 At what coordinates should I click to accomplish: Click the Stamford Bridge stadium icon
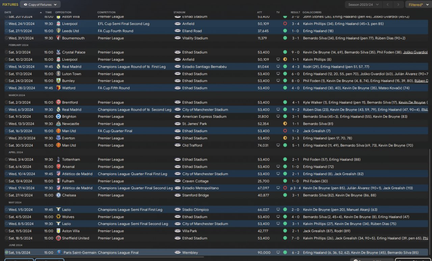[x=178, y=195]
